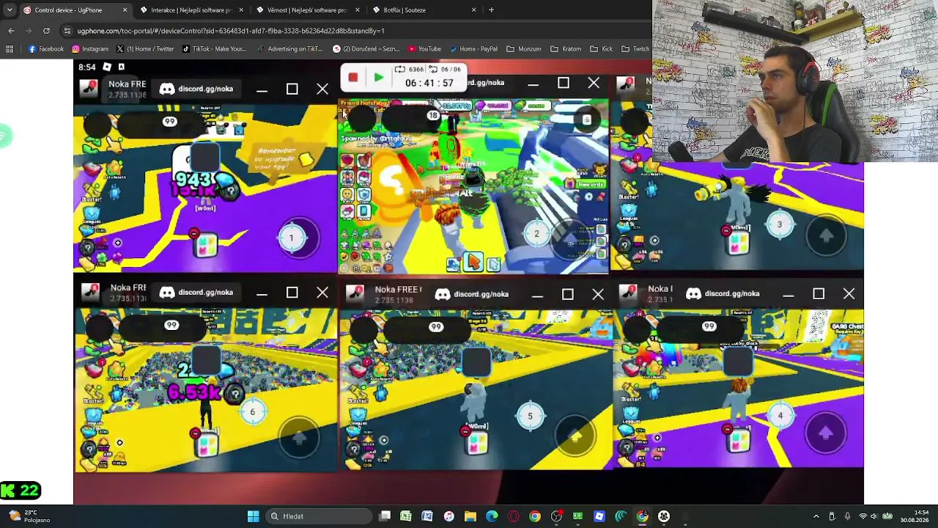Open Task View on the taskbar

coord(385,516)
